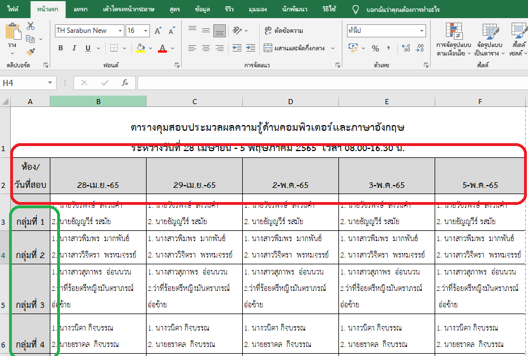
Task: Open borders dropdown arrow
Action: click(125, 48)
